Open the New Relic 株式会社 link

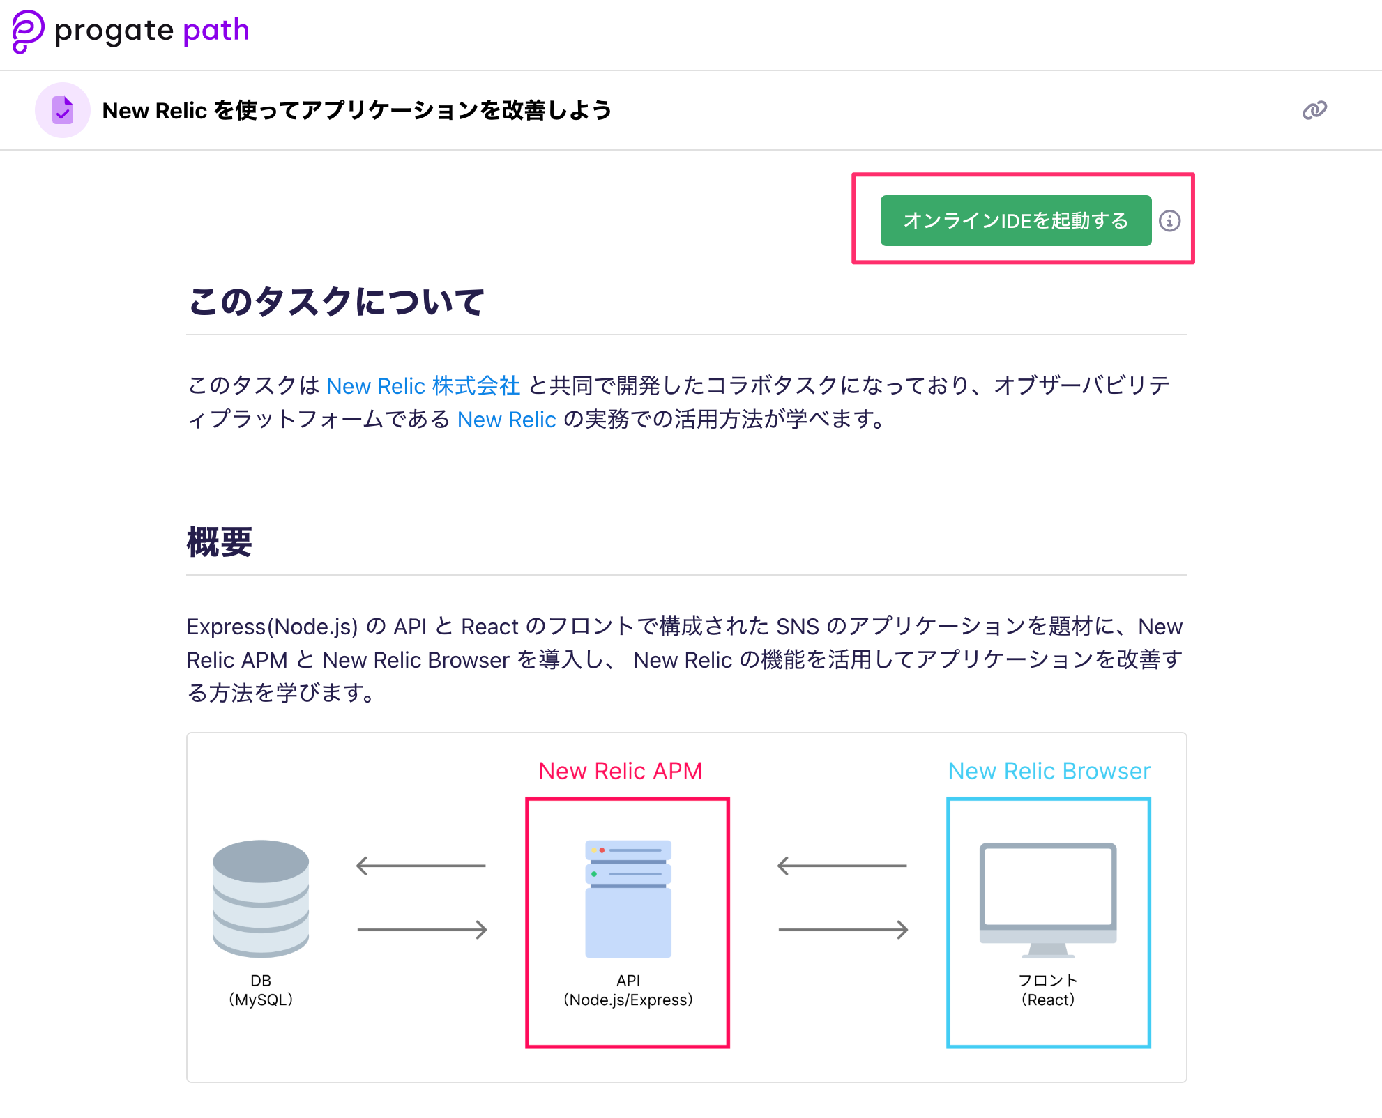(423, 385)
